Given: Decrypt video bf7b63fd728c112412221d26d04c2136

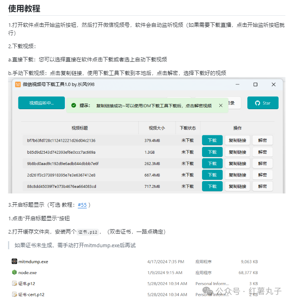Looking at the screenshot, I should (x=263, y=140).
